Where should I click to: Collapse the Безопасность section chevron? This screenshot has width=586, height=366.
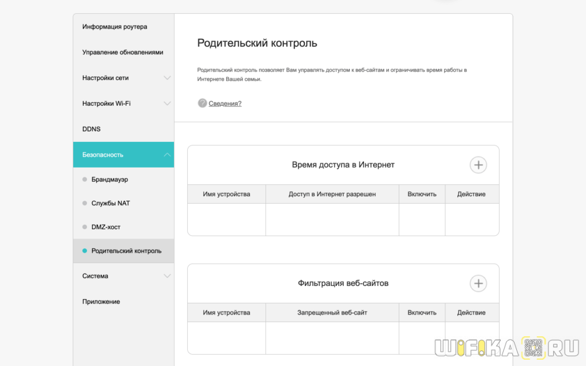(x=167, y=154)
